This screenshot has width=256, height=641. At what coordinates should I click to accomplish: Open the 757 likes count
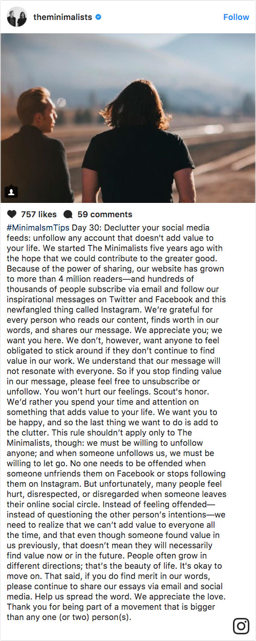39,214
